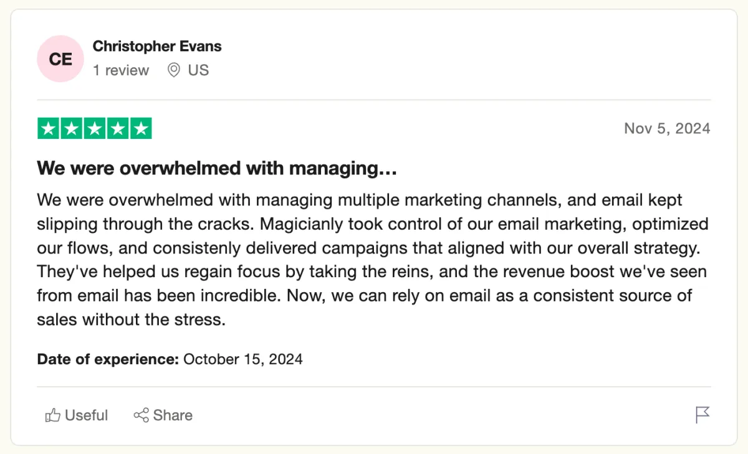Click the October 15, 2024 experience date
The height and width of the screenshot is (454, 748).
coord(243,359)
